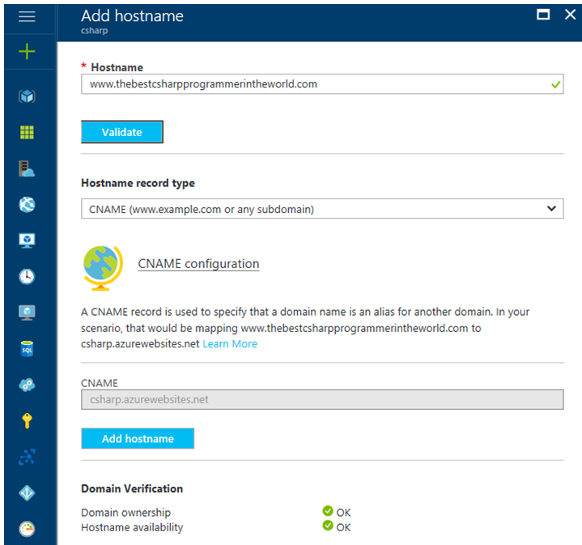Open Resource groups cube icon
Image resolution: width=582 pixels, height=545 pixels.
coord(28,96)
